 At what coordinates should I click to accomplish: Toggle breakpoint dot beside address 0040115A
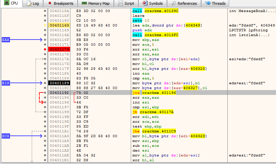click(x=45, y=11)
